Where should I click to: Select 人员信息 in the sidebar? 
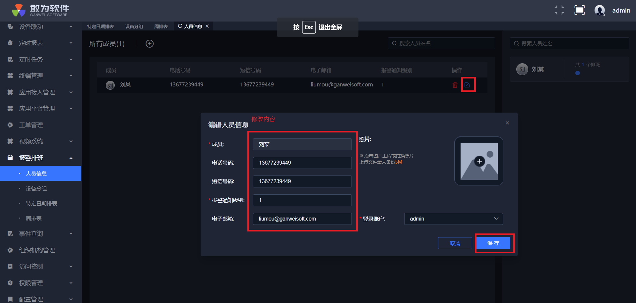[40, 174]
